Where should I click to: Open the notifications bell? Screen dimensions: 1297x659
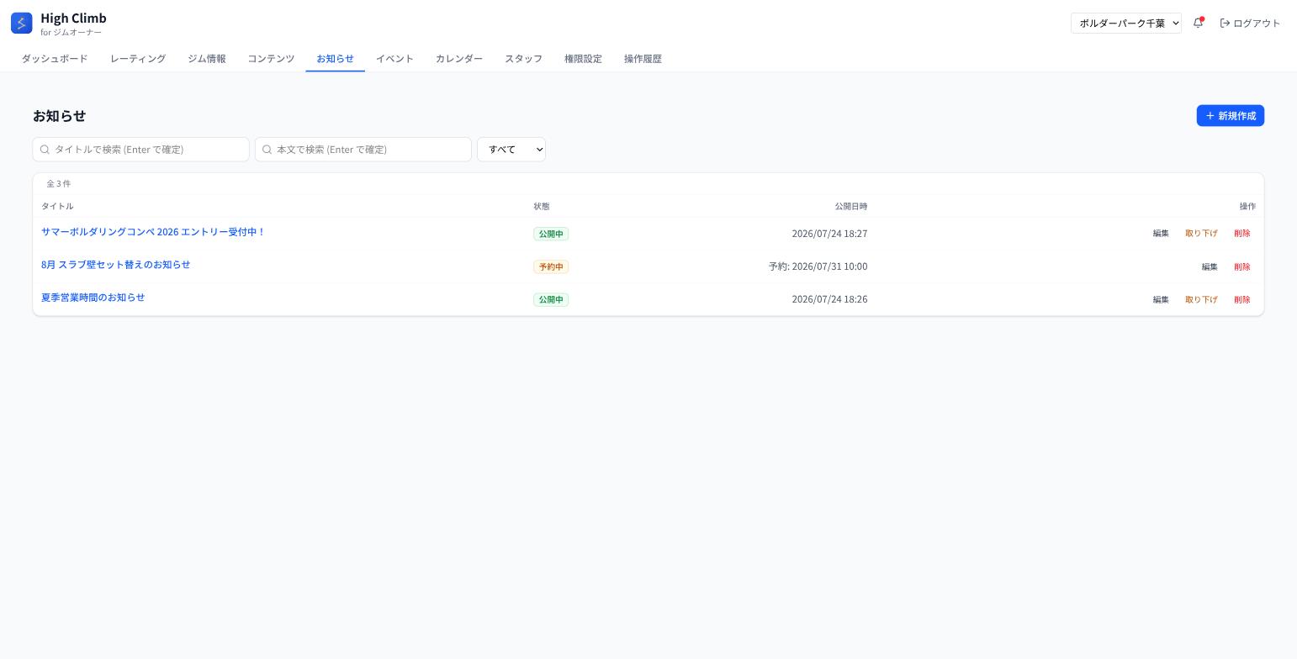pyautogui.click(x=1199, y=23)
